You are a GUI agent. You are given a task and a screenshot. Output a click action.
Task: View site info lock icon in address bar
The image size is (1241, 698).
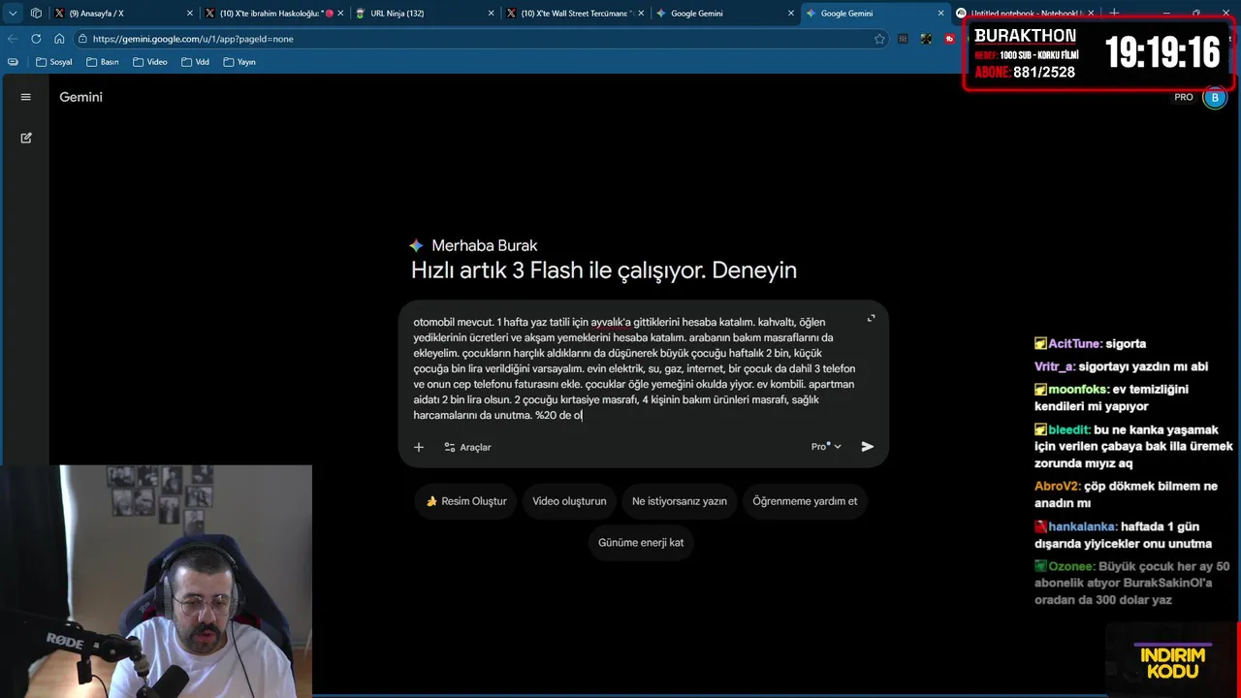coord(83,39)
